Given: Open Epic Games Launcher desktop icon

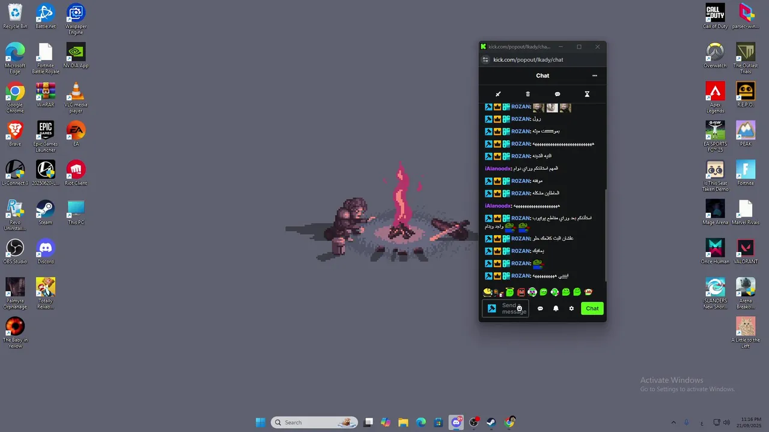Looking at the screenshot, I should [x=45, y=137].
